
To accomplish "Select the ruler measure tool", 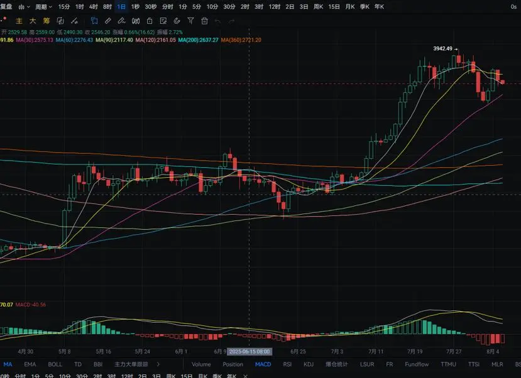I will pyautogui.click(x=108, y=21).
